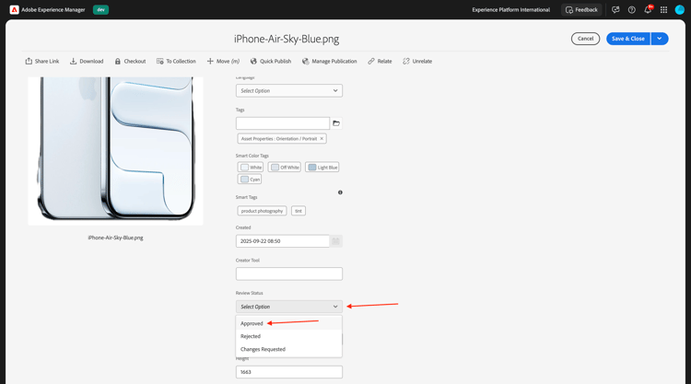Select Changes Requested from the list
Screen dimensions: 691x384
289,349
